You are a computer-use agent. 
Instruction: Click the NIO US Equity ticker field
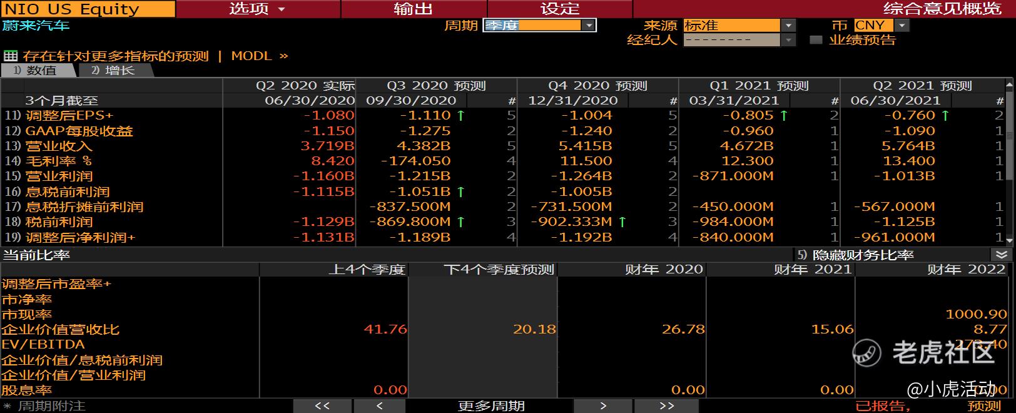click(x=88, y=9)
